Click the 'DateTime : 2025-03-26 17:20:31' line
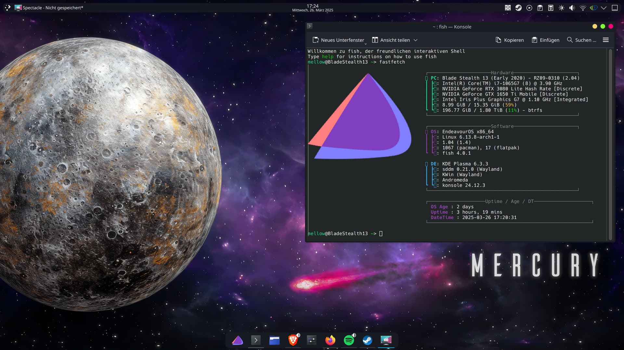Image resolution: width=624 pixels, height=350 pixels. (x=474, y=218)
